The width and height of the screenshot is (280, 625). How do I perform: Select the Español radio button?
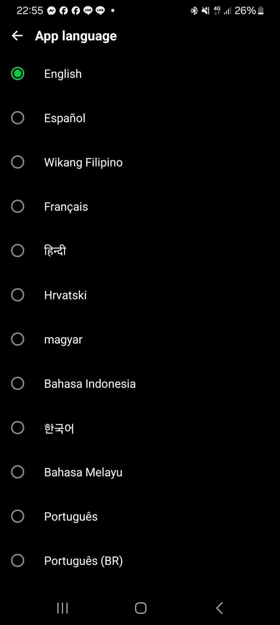pos(18,118)
